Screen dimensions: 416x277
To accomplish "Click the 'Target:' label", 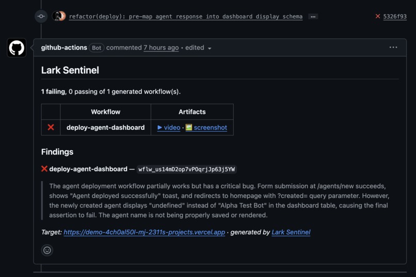I will coord(52,232).
